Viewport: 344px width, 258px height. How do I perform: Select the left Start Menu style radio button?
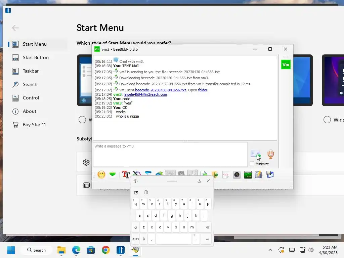[x=82, y=120]
